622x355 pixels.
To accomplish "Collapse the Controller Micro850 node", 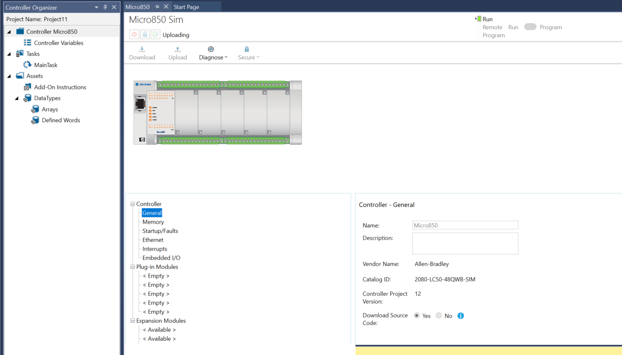I will (x=9, y=32).
